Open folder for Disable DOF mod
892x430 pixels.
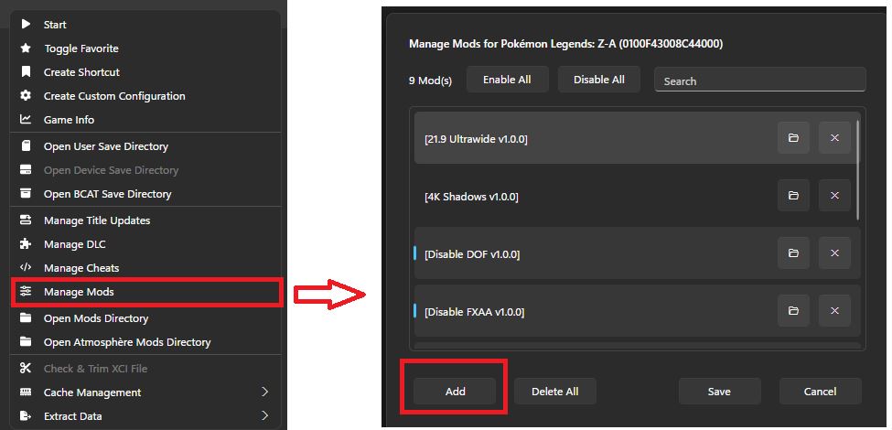click(793, 253)
